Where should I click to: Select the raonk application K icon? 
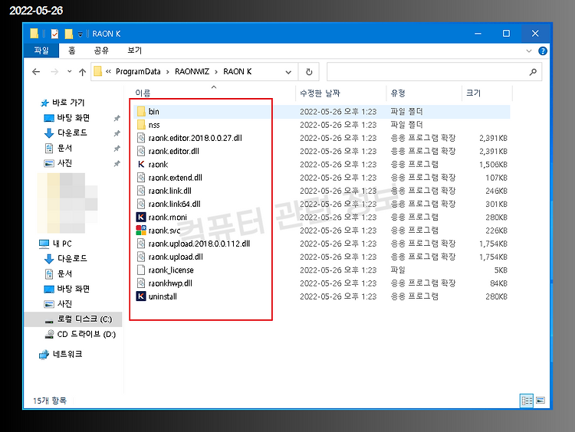pos(141,164)
